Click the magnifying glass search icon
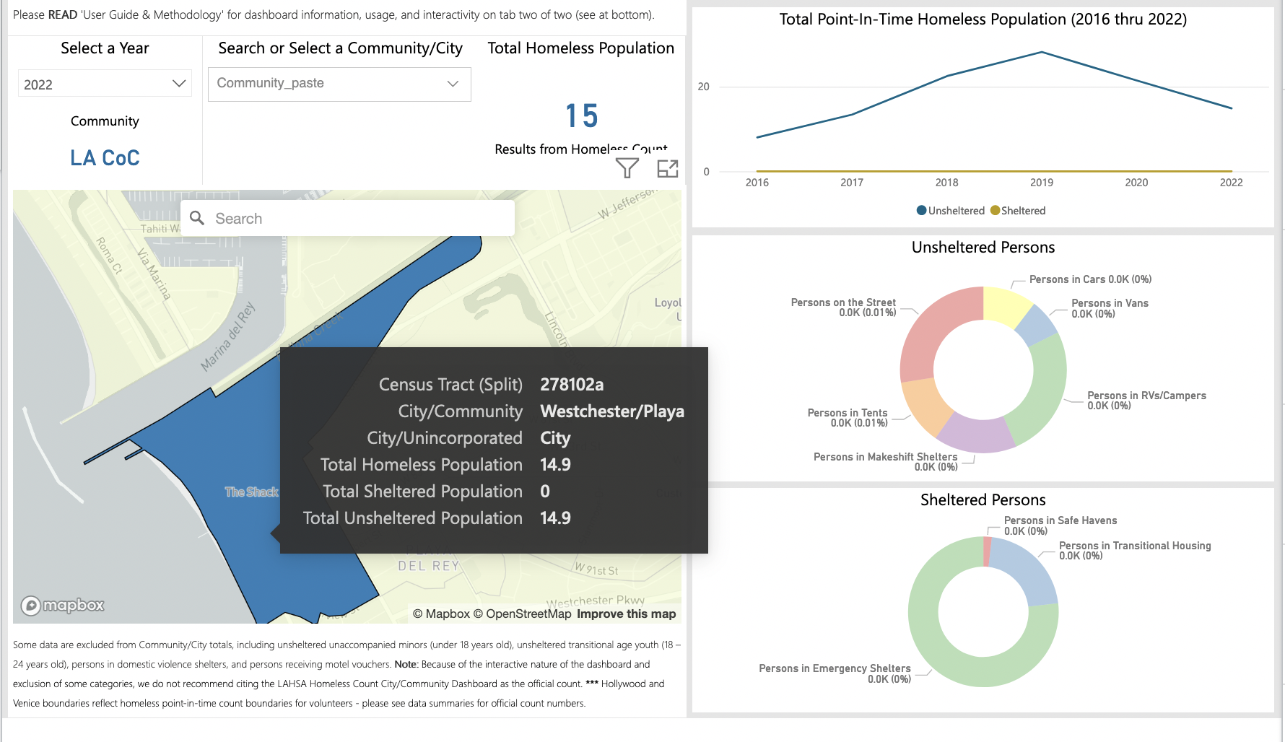This screenshot has width=1285, height=742. [x=197, y=218]
